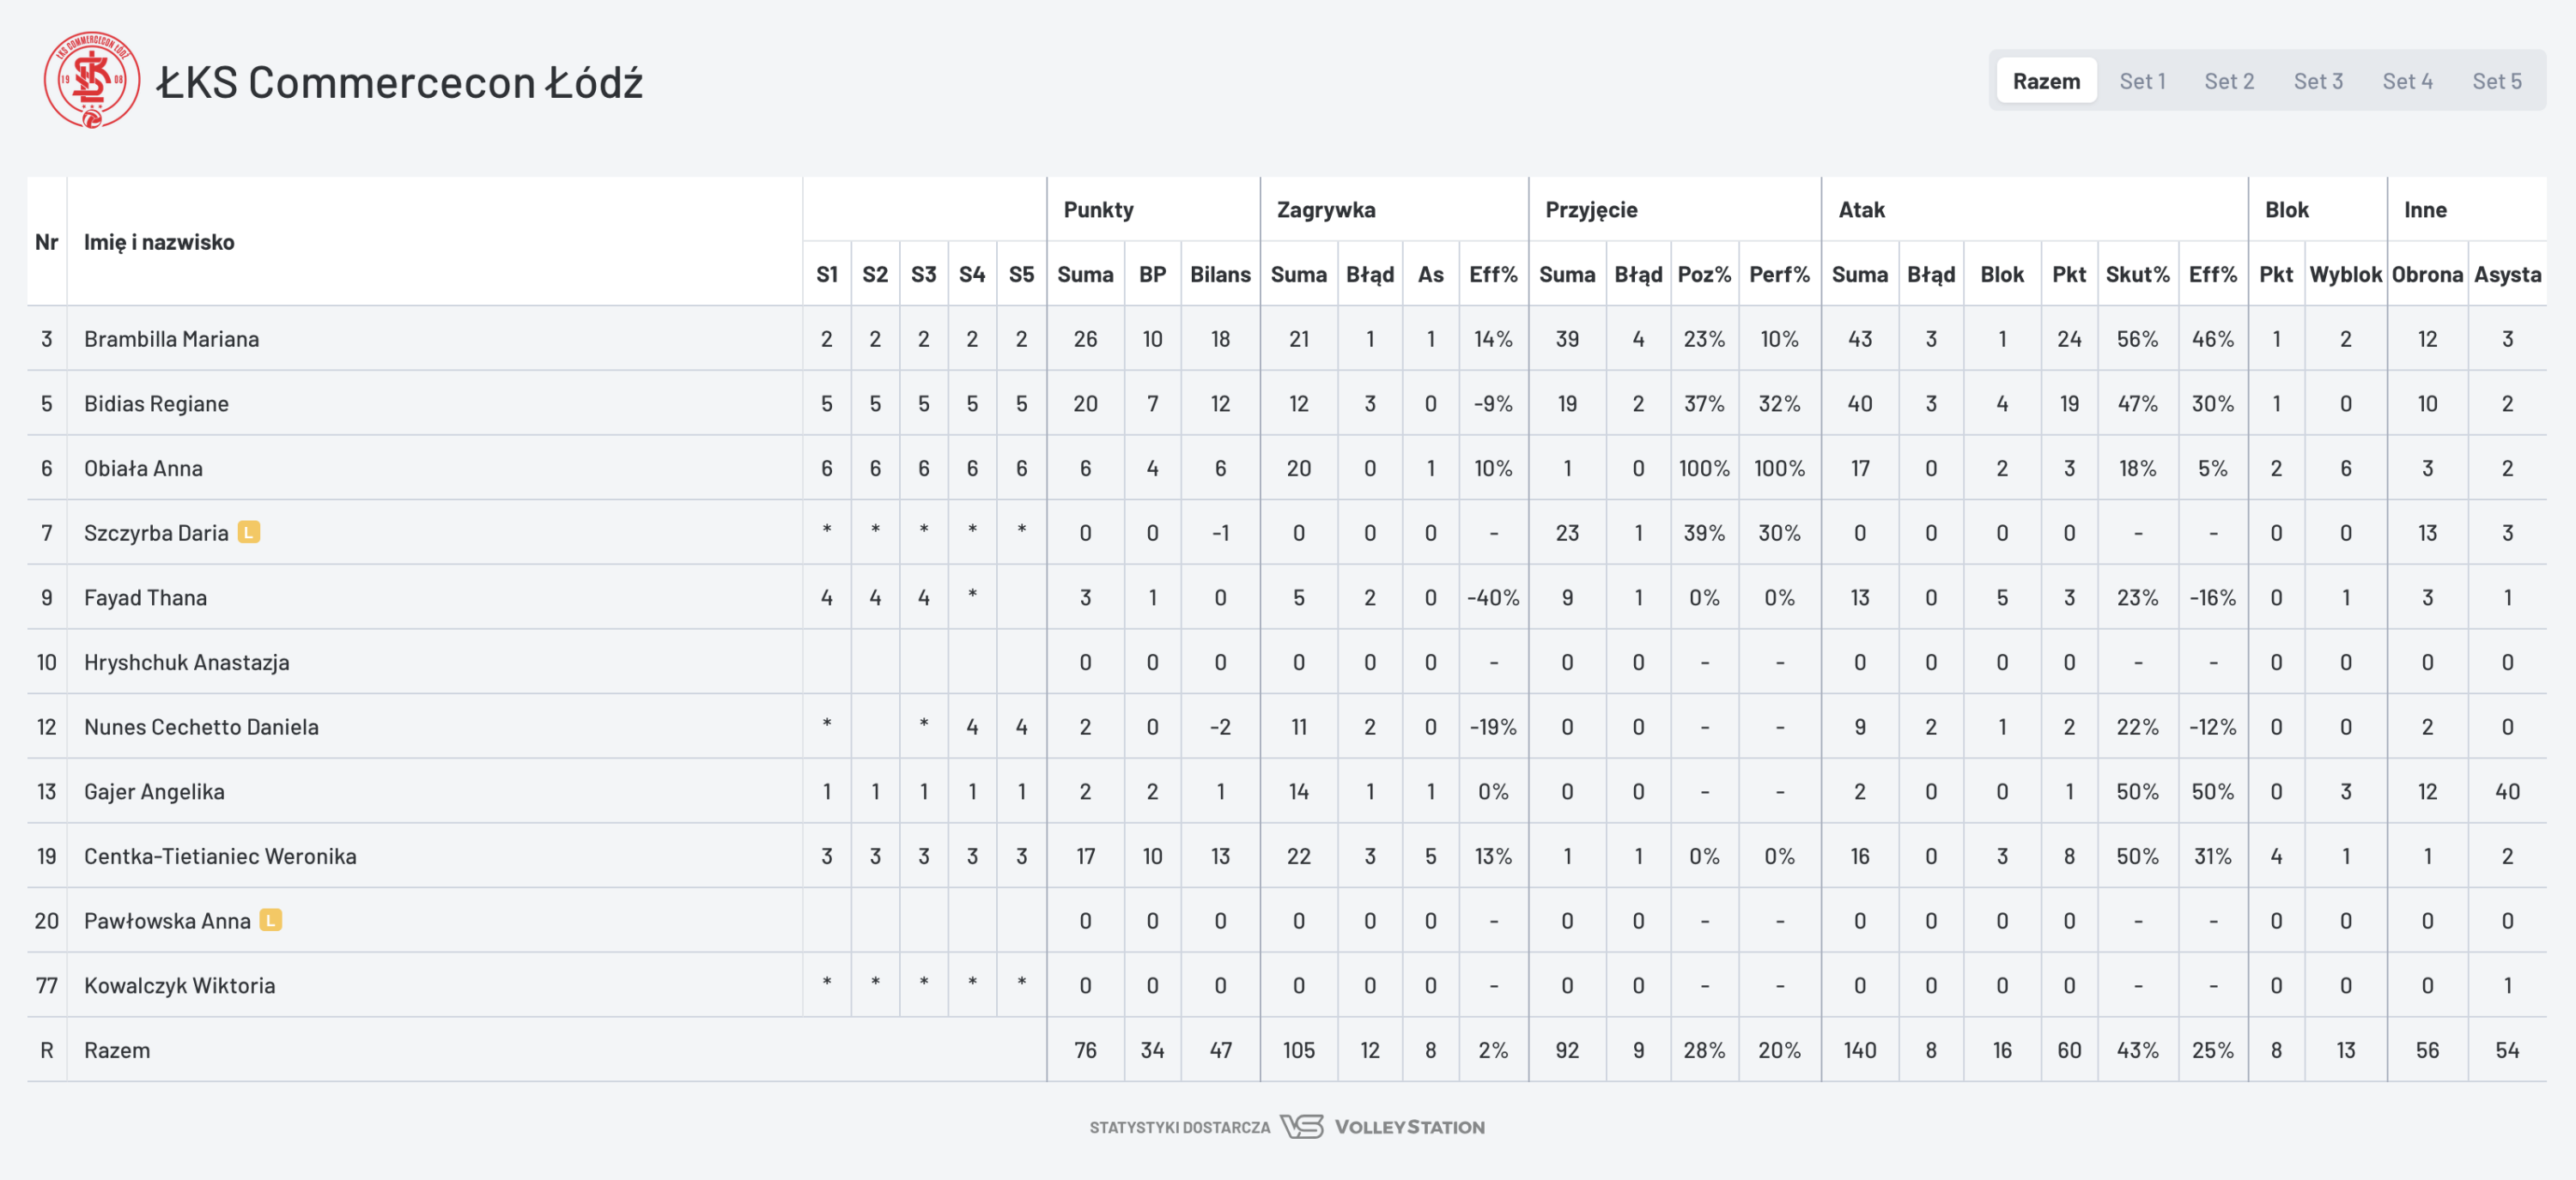Viewport: 2576px width, 1180px height.
Task: Click the Punkty Bilans column header
Action: (1220, 275)
